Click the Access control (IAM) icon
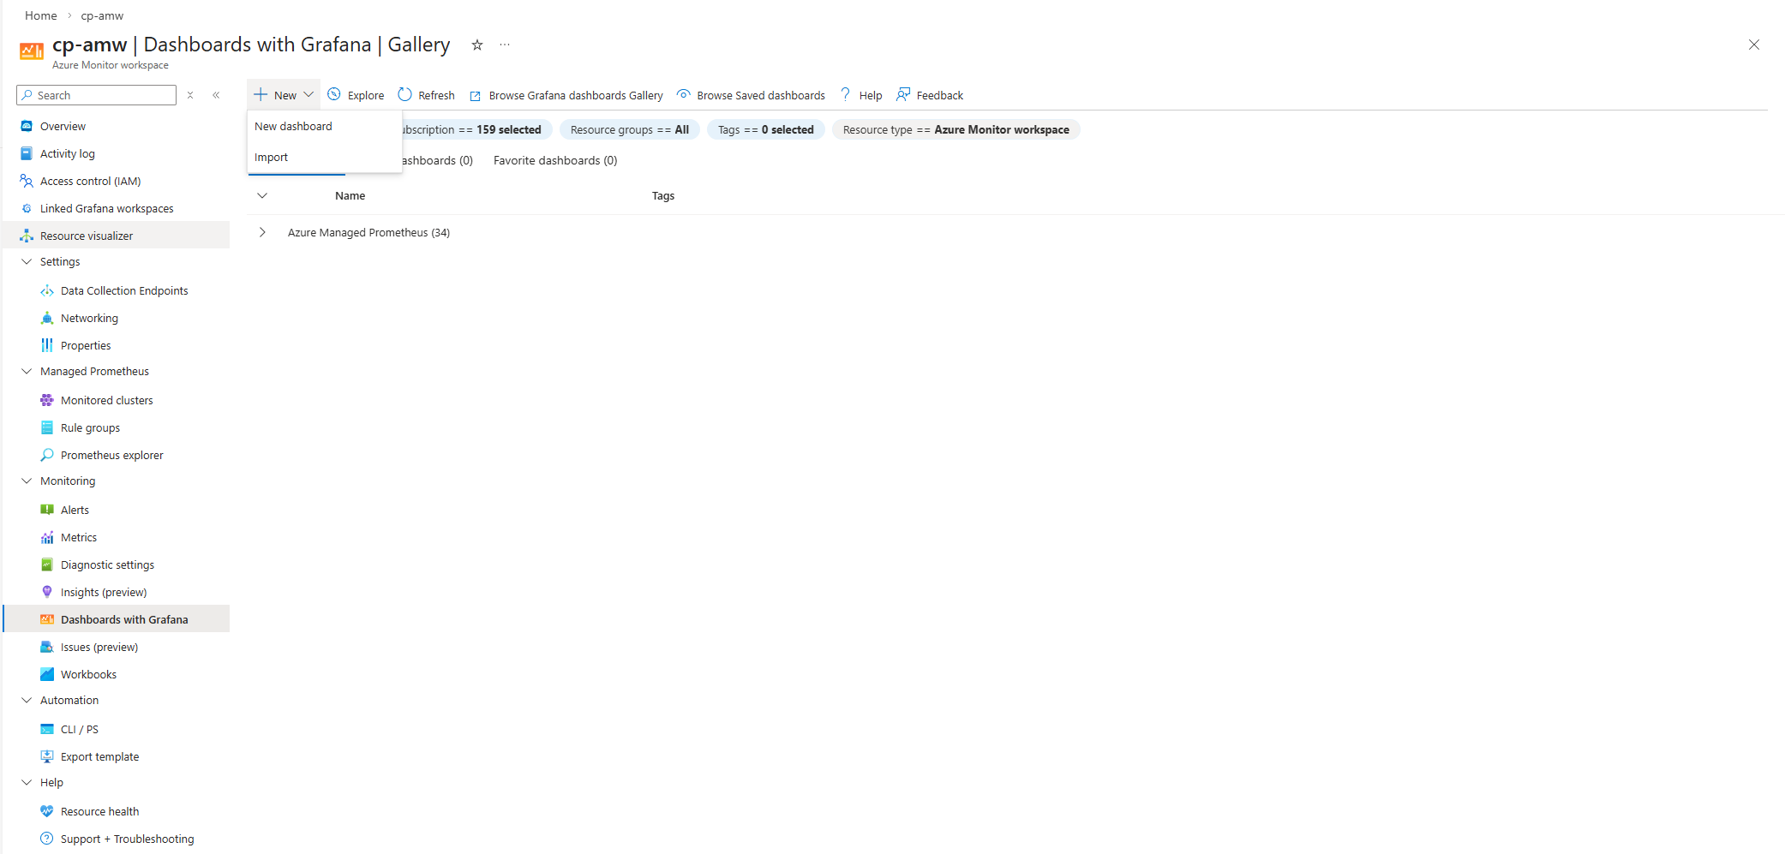 [27, 181]
